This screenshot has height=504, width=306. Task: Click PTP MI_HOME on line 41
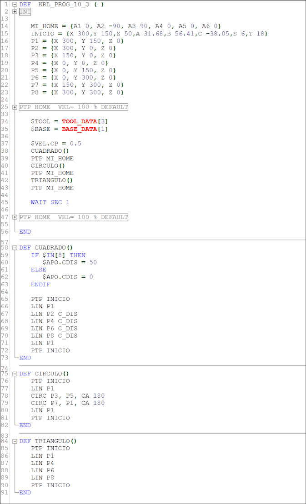click(52, 173)
